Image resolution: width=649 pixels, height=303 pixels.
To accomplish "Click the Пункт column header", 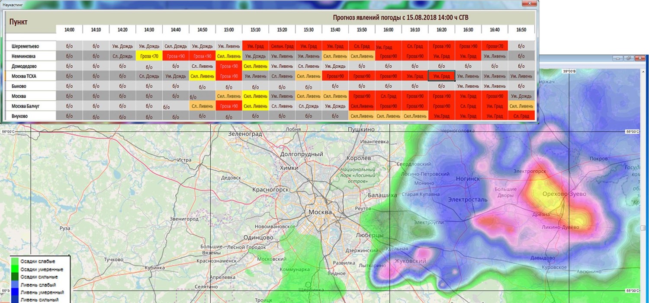I will [x=19, y=22].
